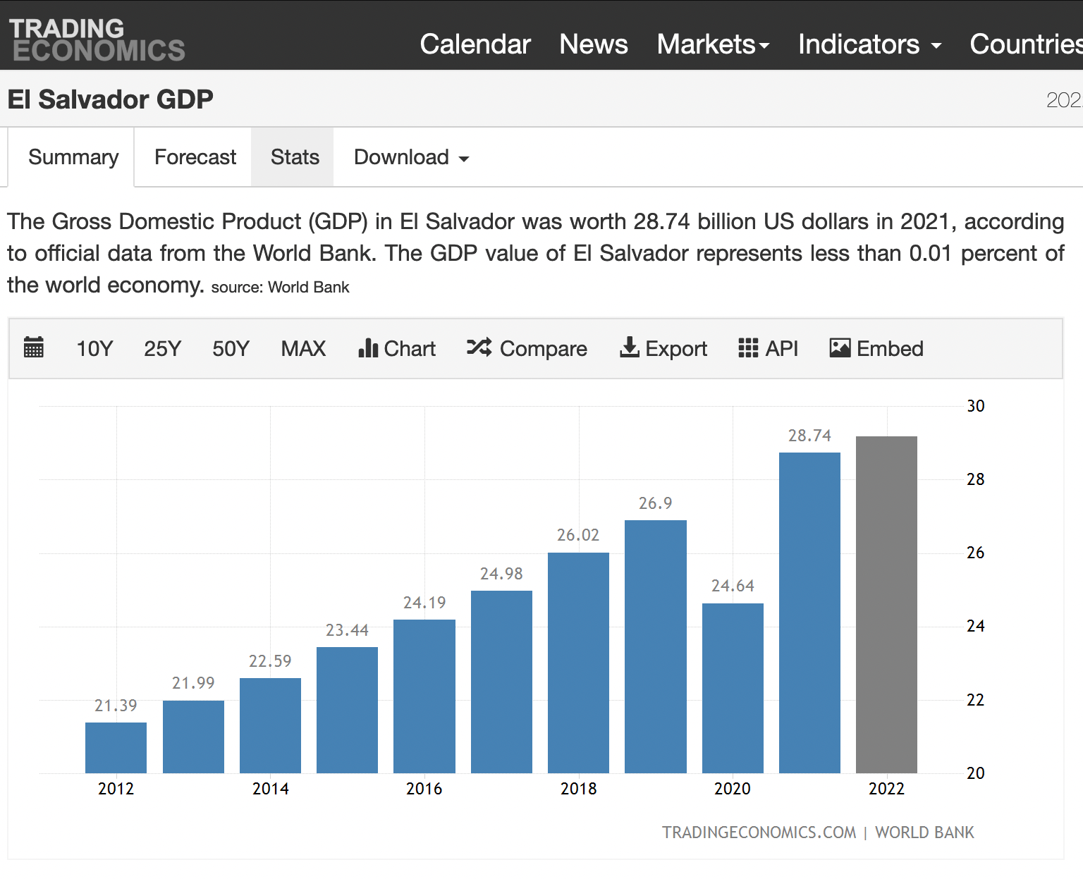Click the El Salvador GDP heading

click(111, 99)
